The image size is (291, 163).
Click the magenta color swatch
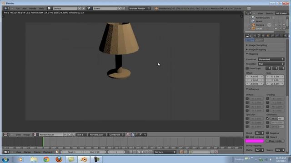(255, 141)
